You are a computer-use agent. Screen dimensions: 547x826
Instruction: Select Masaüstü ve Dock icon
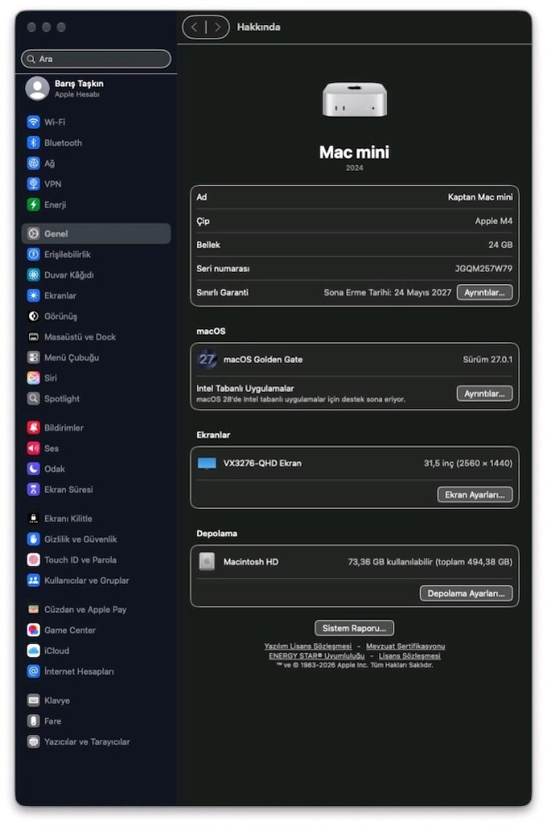point(33,336)
